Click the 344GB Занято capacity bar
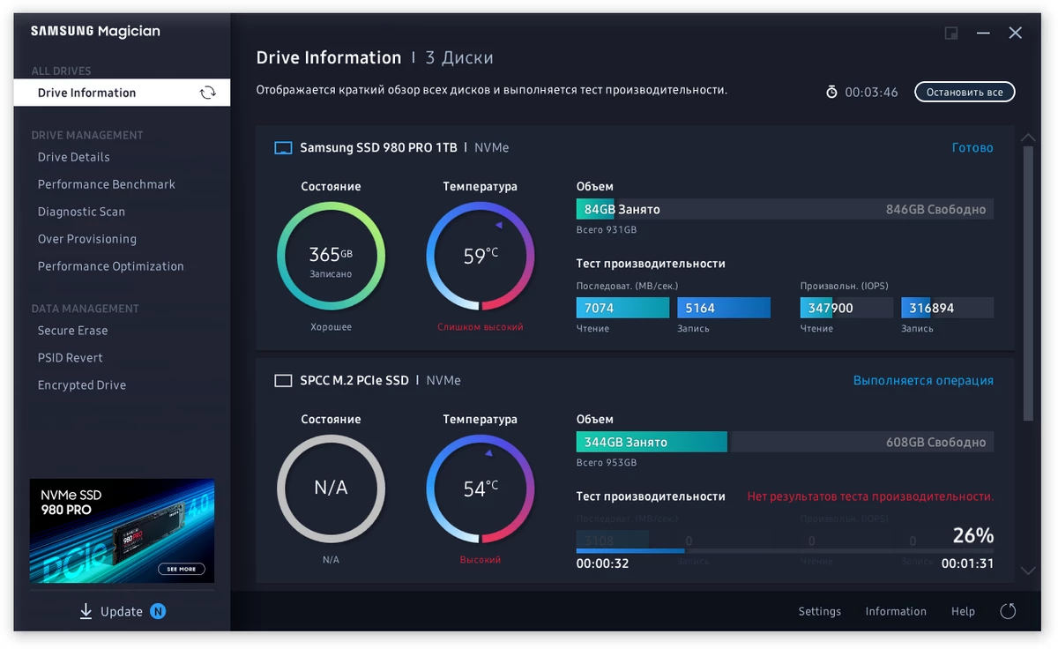 point(785,442)
